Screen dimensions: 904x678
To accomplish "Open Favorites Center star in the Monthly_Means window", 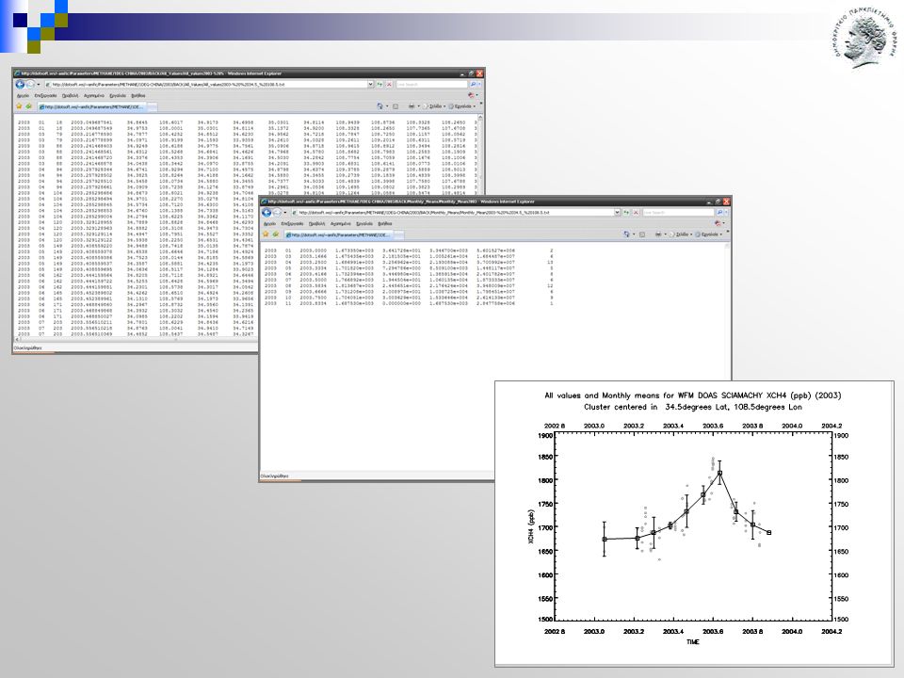I will coord(266,234).
